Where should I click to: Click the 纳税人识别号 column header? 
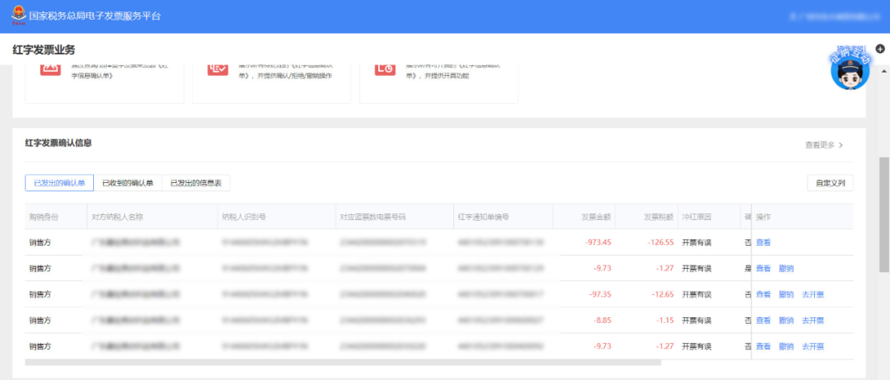[276, 217]
